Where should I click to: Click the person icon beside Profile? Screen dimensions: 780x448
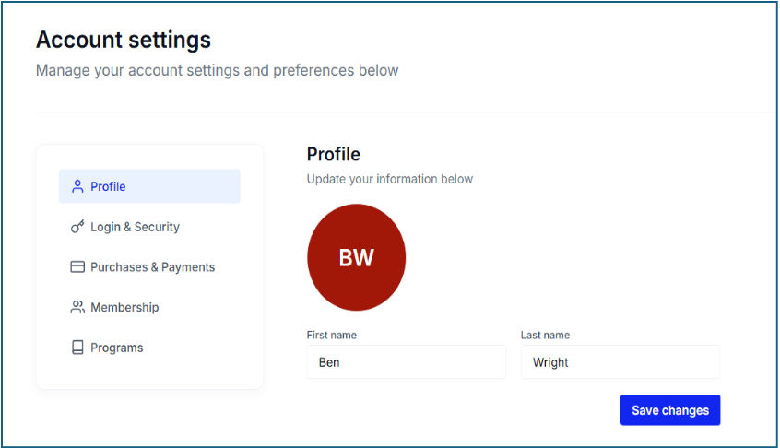(77, 186)
